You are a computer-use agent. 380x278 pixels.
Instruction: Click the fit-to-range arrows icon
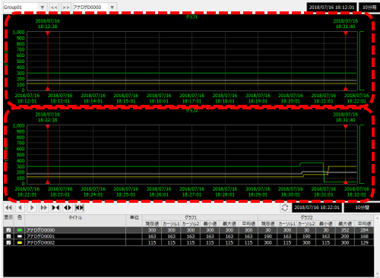point(79,208)
